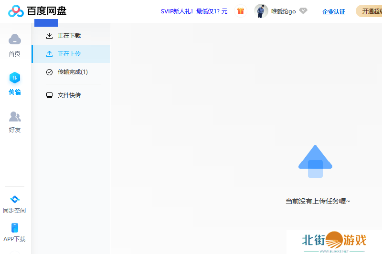Switch to the 正在下载 tab

[x=69, y=36]
